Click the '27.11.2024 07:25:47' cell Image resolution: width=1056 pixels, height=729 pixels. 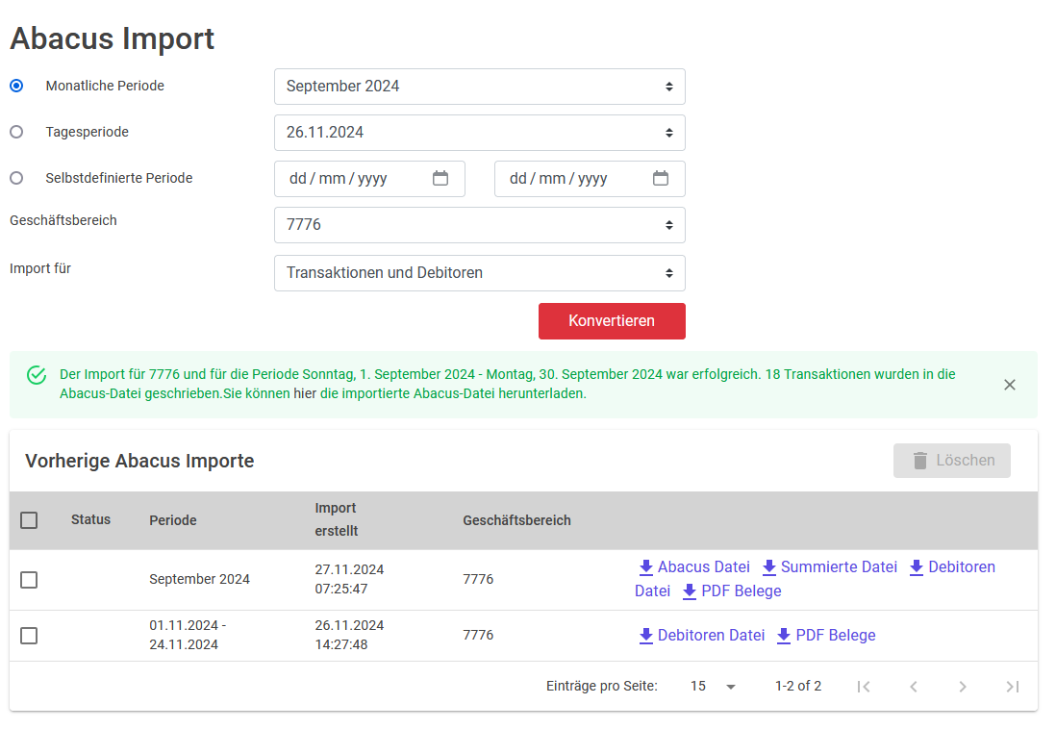(x=349, y=579)
